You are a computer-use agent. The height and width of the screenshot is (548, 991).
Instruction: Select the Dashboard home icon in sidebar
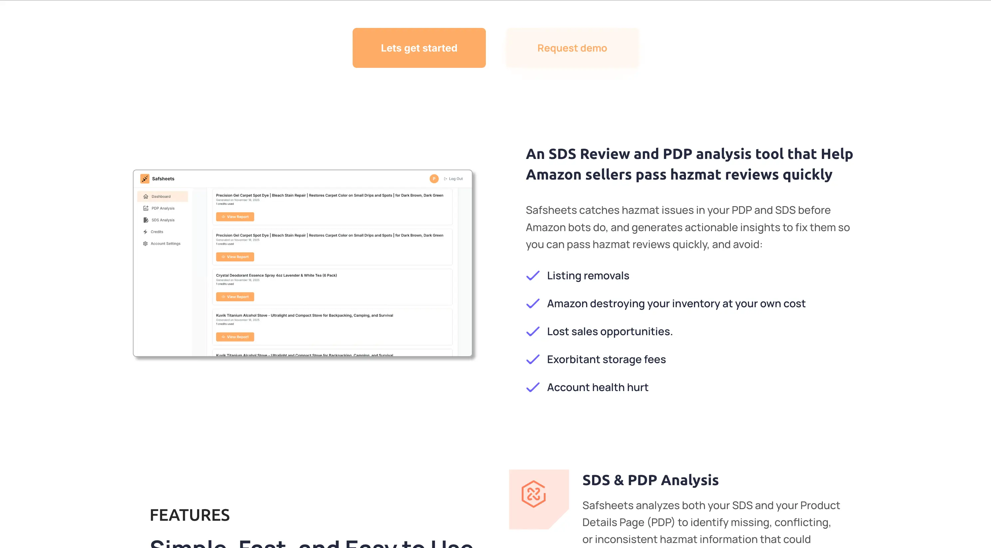(146, 197)
